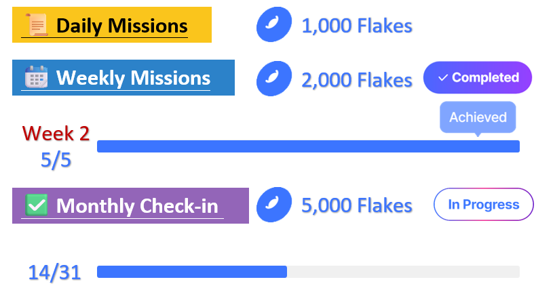
Task: Click the scroll icon beside Daily Missions
Action: click(35, 26)
